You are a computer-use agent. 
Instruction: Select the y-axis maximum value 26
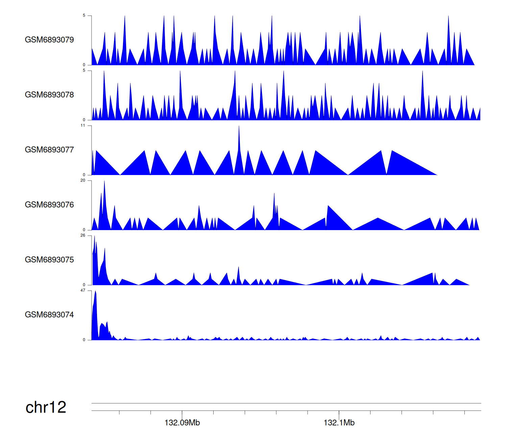pyautogui.click(x=83, y=236)
